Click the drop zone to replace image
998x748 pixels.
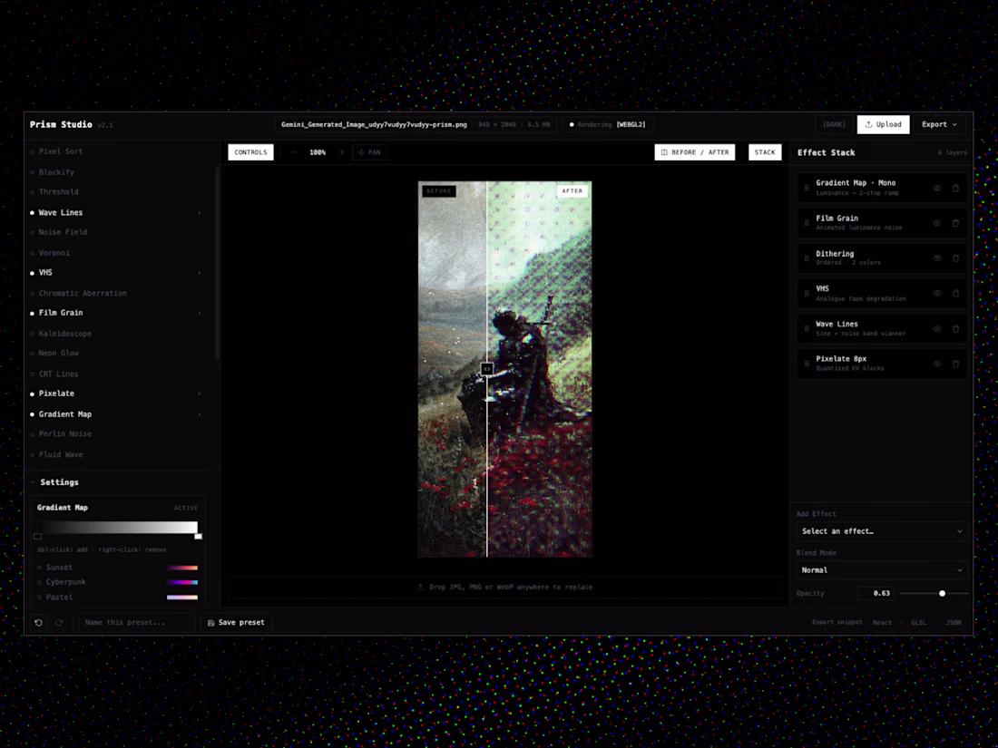pos(504,588)
